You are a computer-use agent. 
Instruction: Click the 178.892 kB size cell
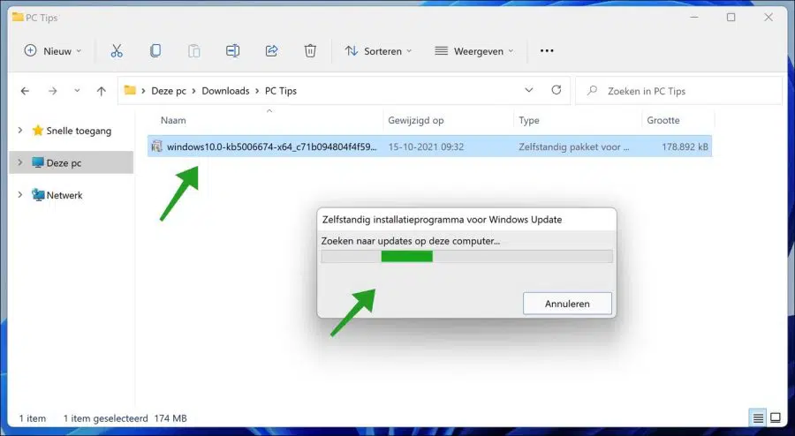pyautogui.click(x=685, y=147)
